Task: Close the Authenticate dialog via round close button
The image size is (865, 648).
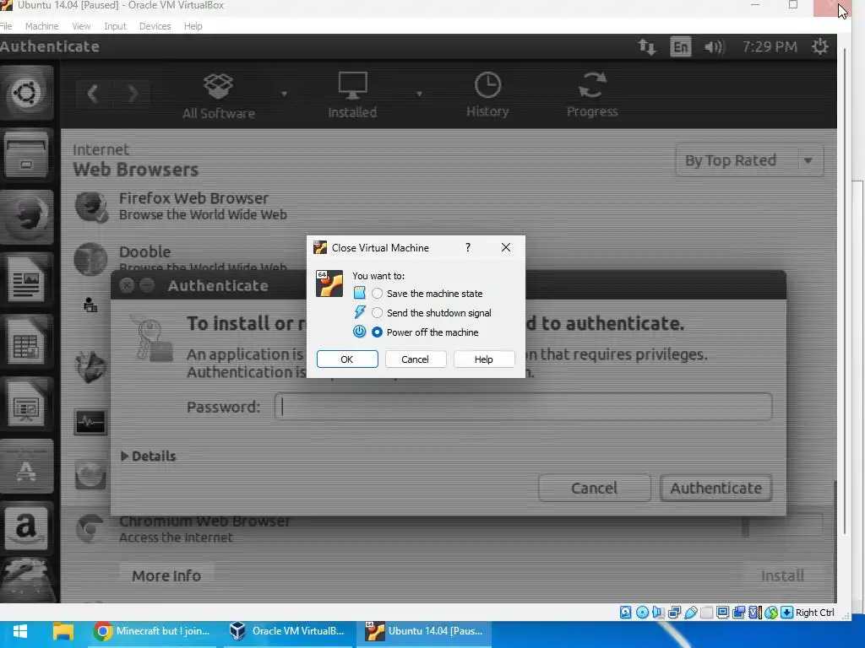Action: coord(127,285)
